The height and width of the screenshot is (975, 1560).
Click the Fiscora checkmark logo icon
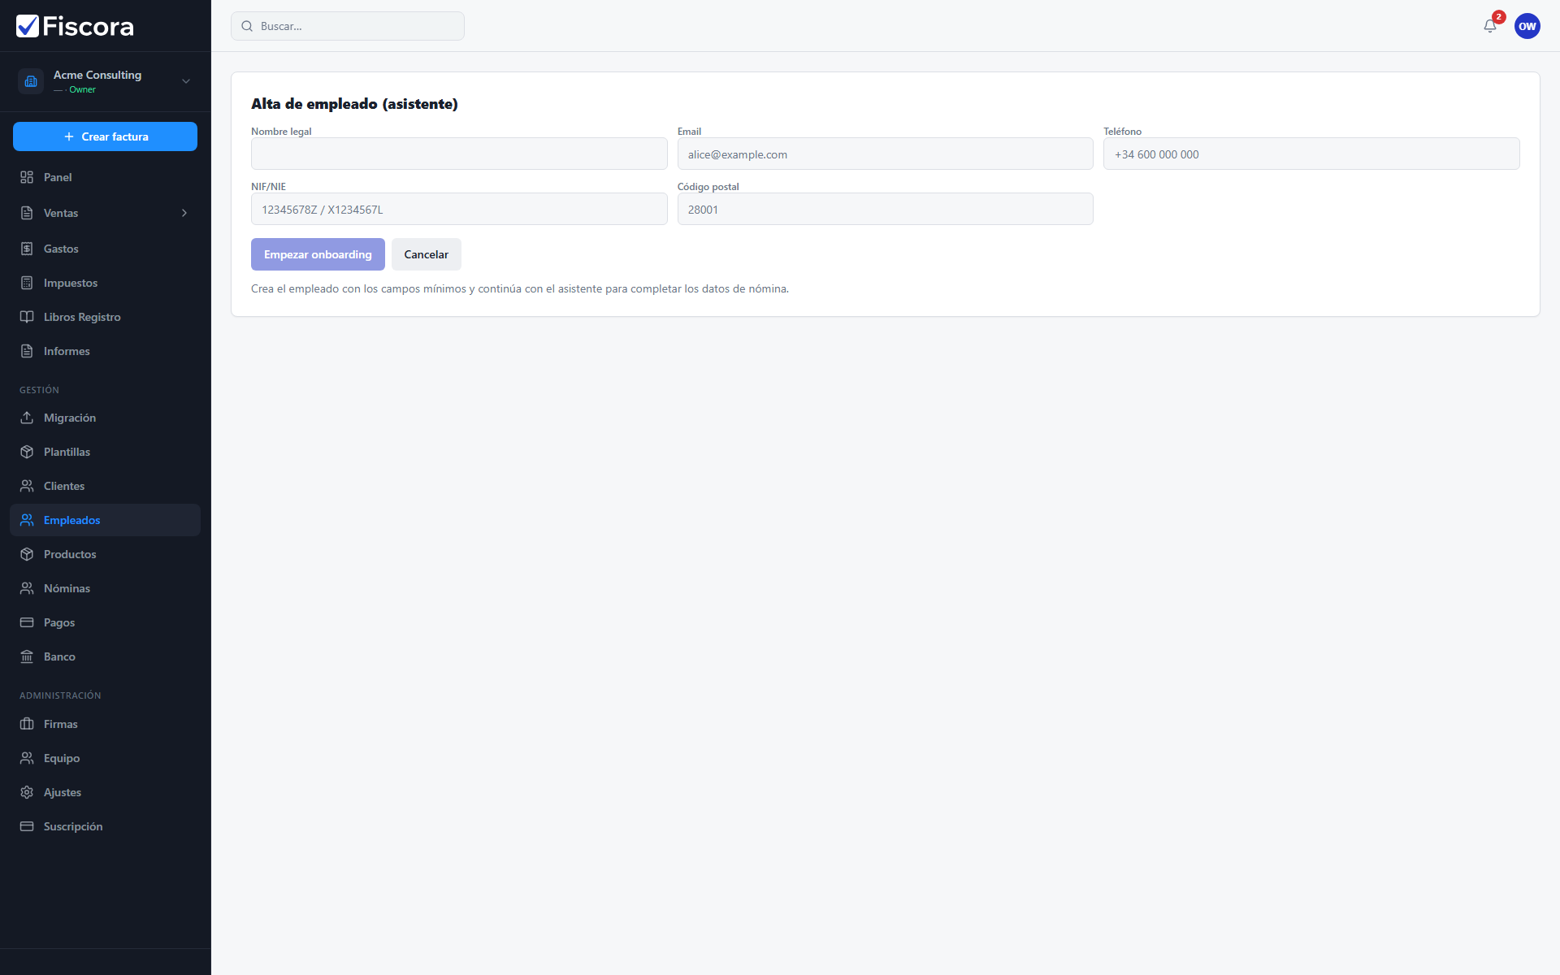[28, 26]
